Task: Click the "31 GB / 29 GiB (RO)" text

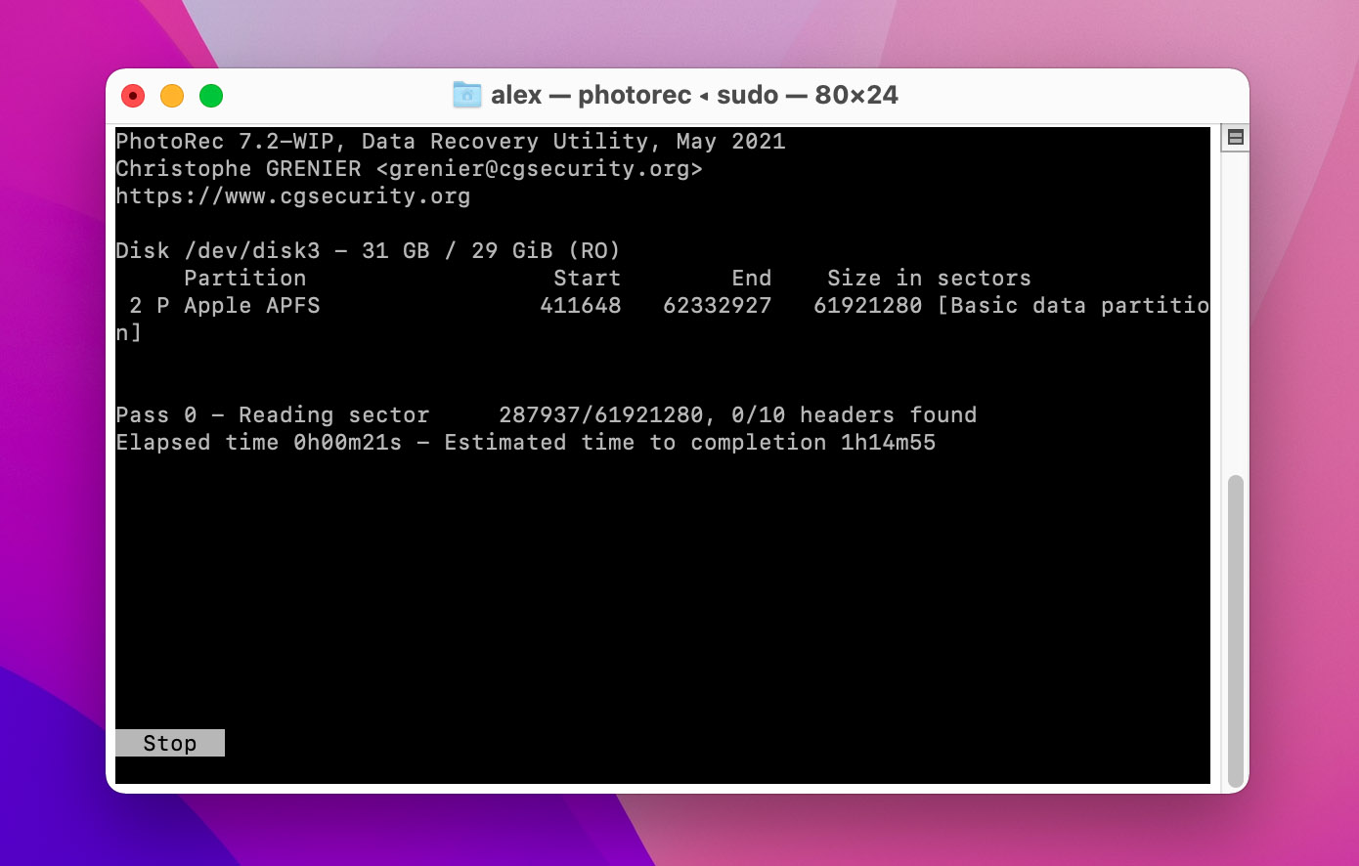Action: coord(492,251)
